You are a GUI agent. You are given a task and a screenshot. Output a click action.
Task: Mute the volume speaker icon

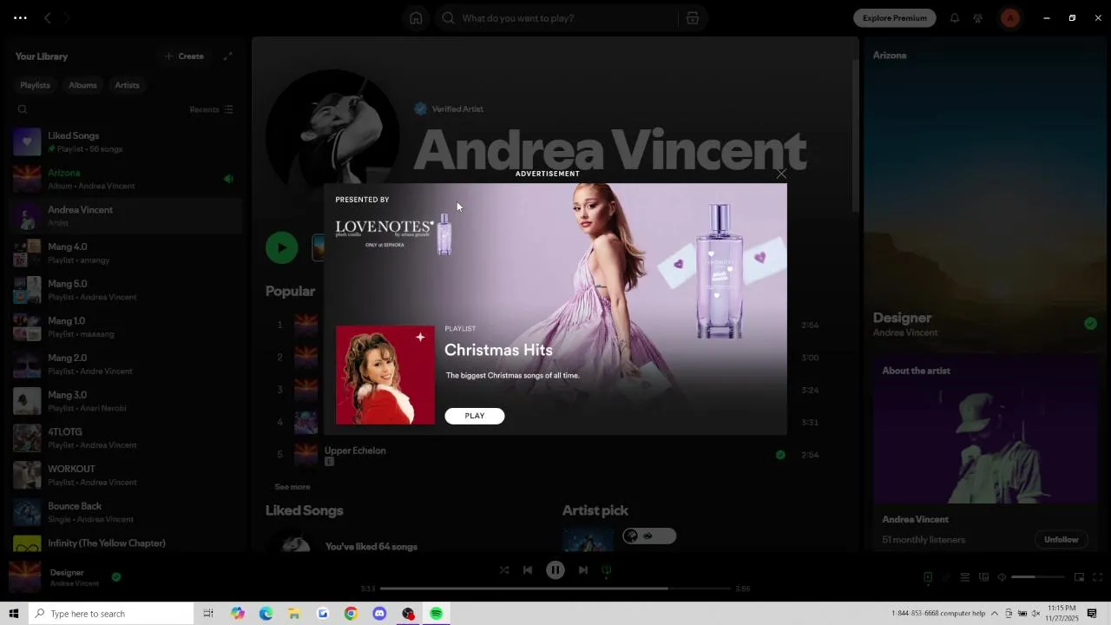coord(1002,577)
